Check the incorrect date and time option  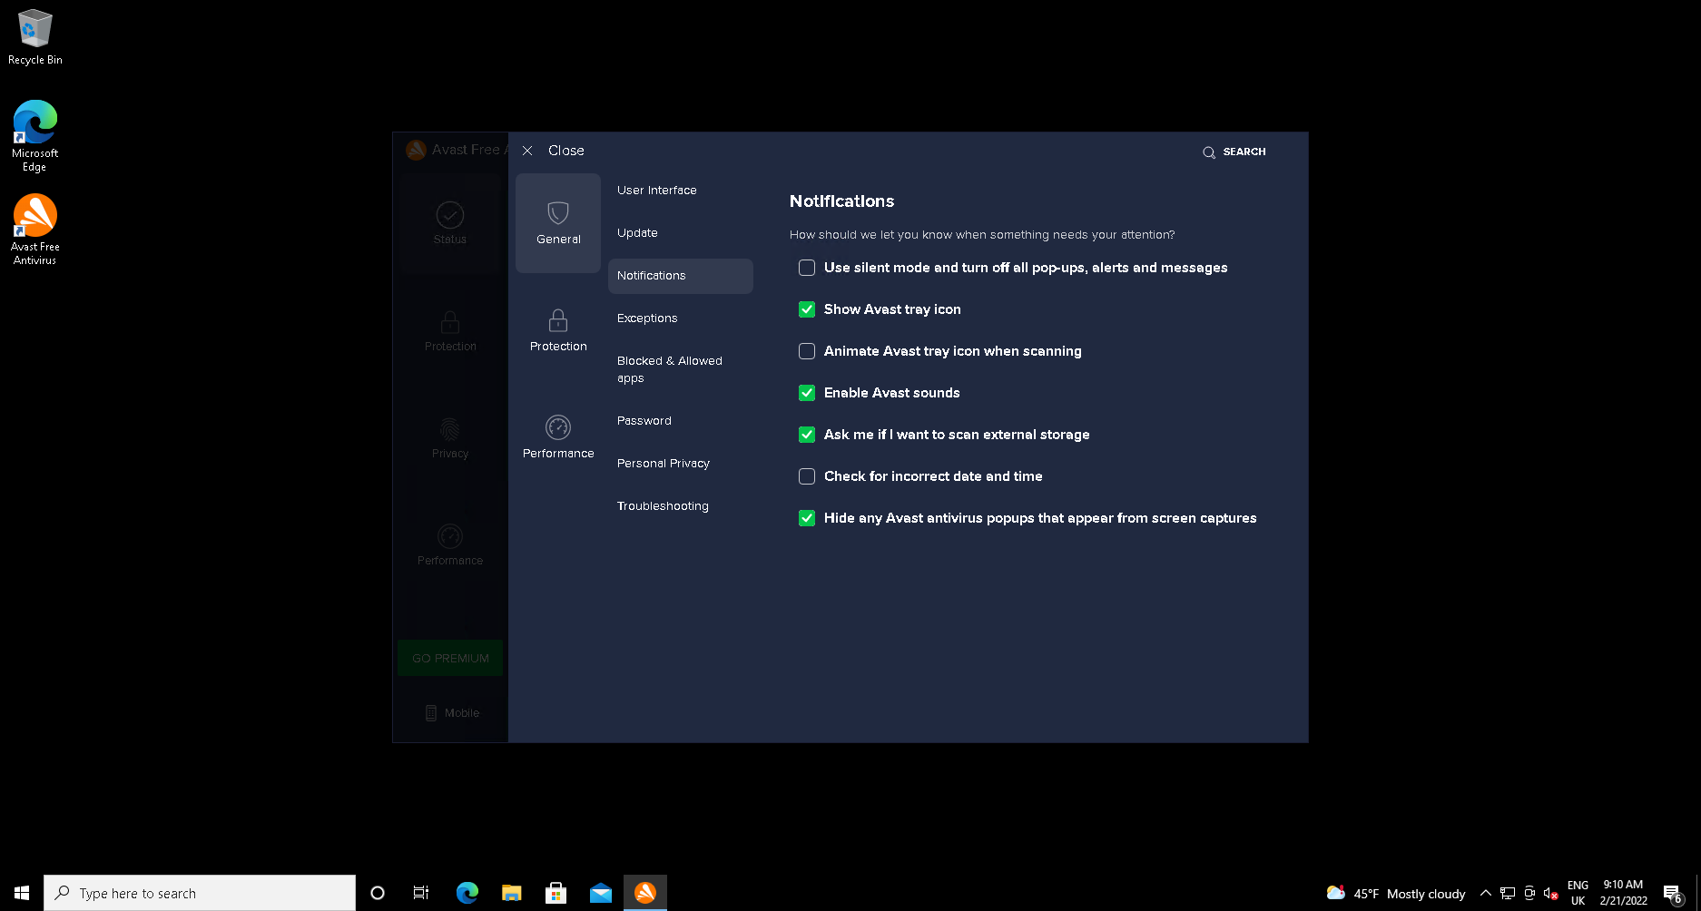tap(807, 476)
